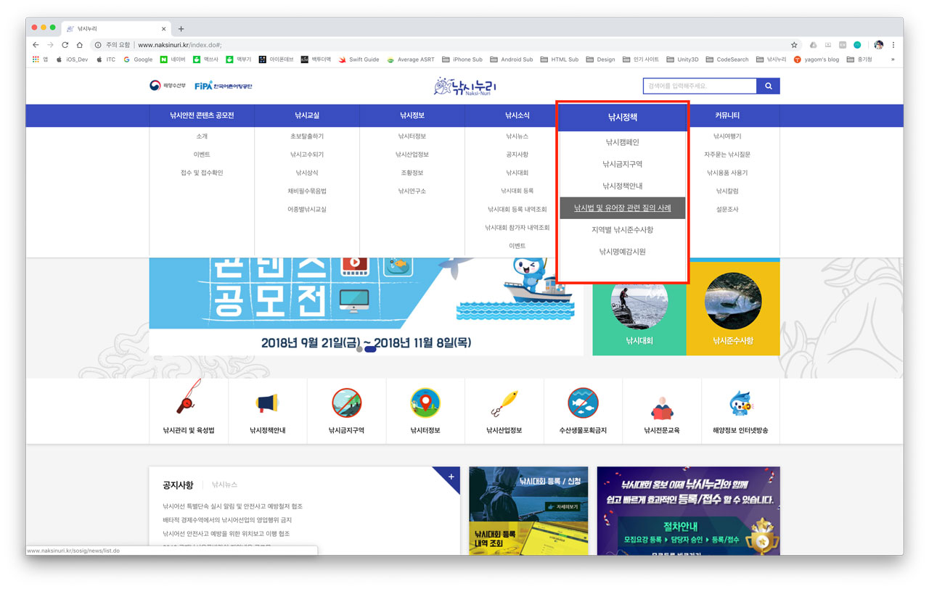
Task: Click the 낚시산업정보 fishing lure icon
Action: tap(504, 403)
